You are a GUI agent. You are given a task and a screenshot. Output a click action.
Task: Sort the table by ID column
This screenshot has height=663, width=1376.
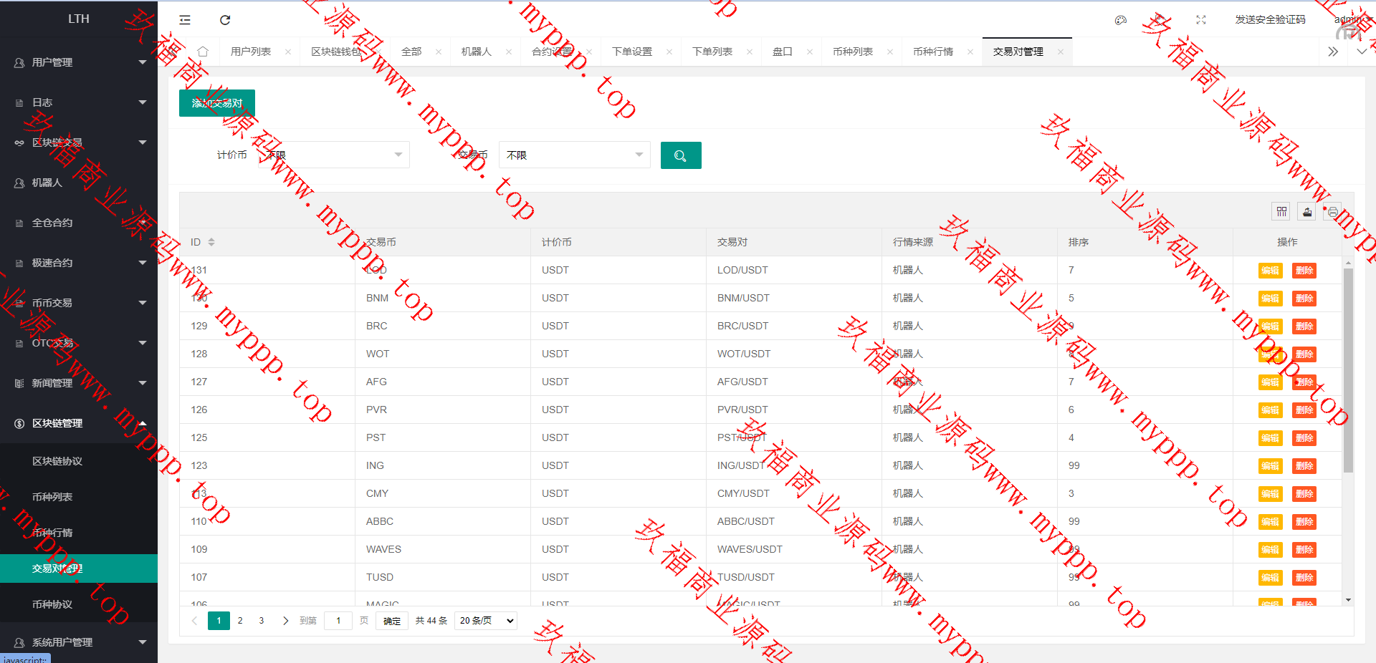point(211,242)
